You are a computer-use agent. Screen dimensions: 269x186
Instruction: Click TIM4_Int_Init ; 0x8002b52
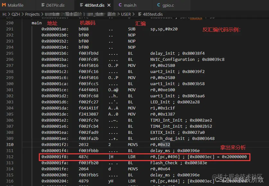(x=181, y=126)
